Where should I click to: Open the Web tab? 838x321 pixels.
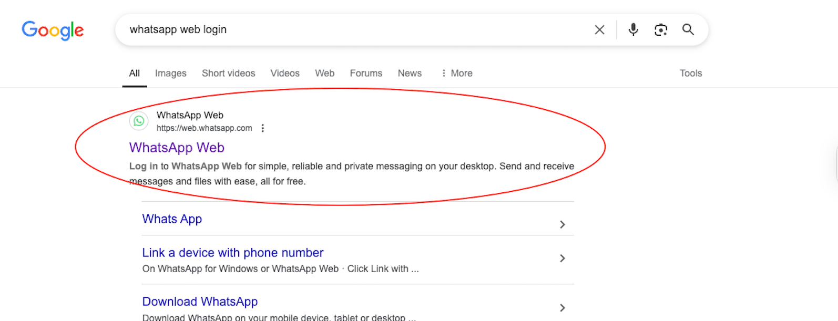click(x=325, y=74)
